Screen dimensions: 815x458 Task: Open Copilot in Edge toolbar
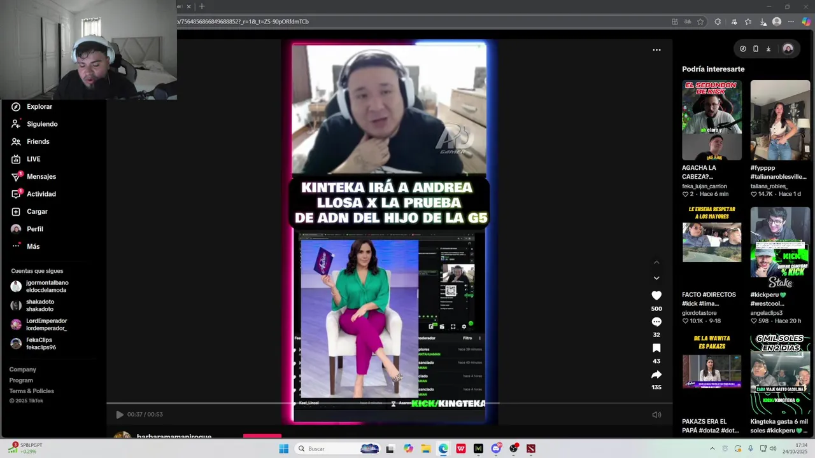tap(806, 22)
